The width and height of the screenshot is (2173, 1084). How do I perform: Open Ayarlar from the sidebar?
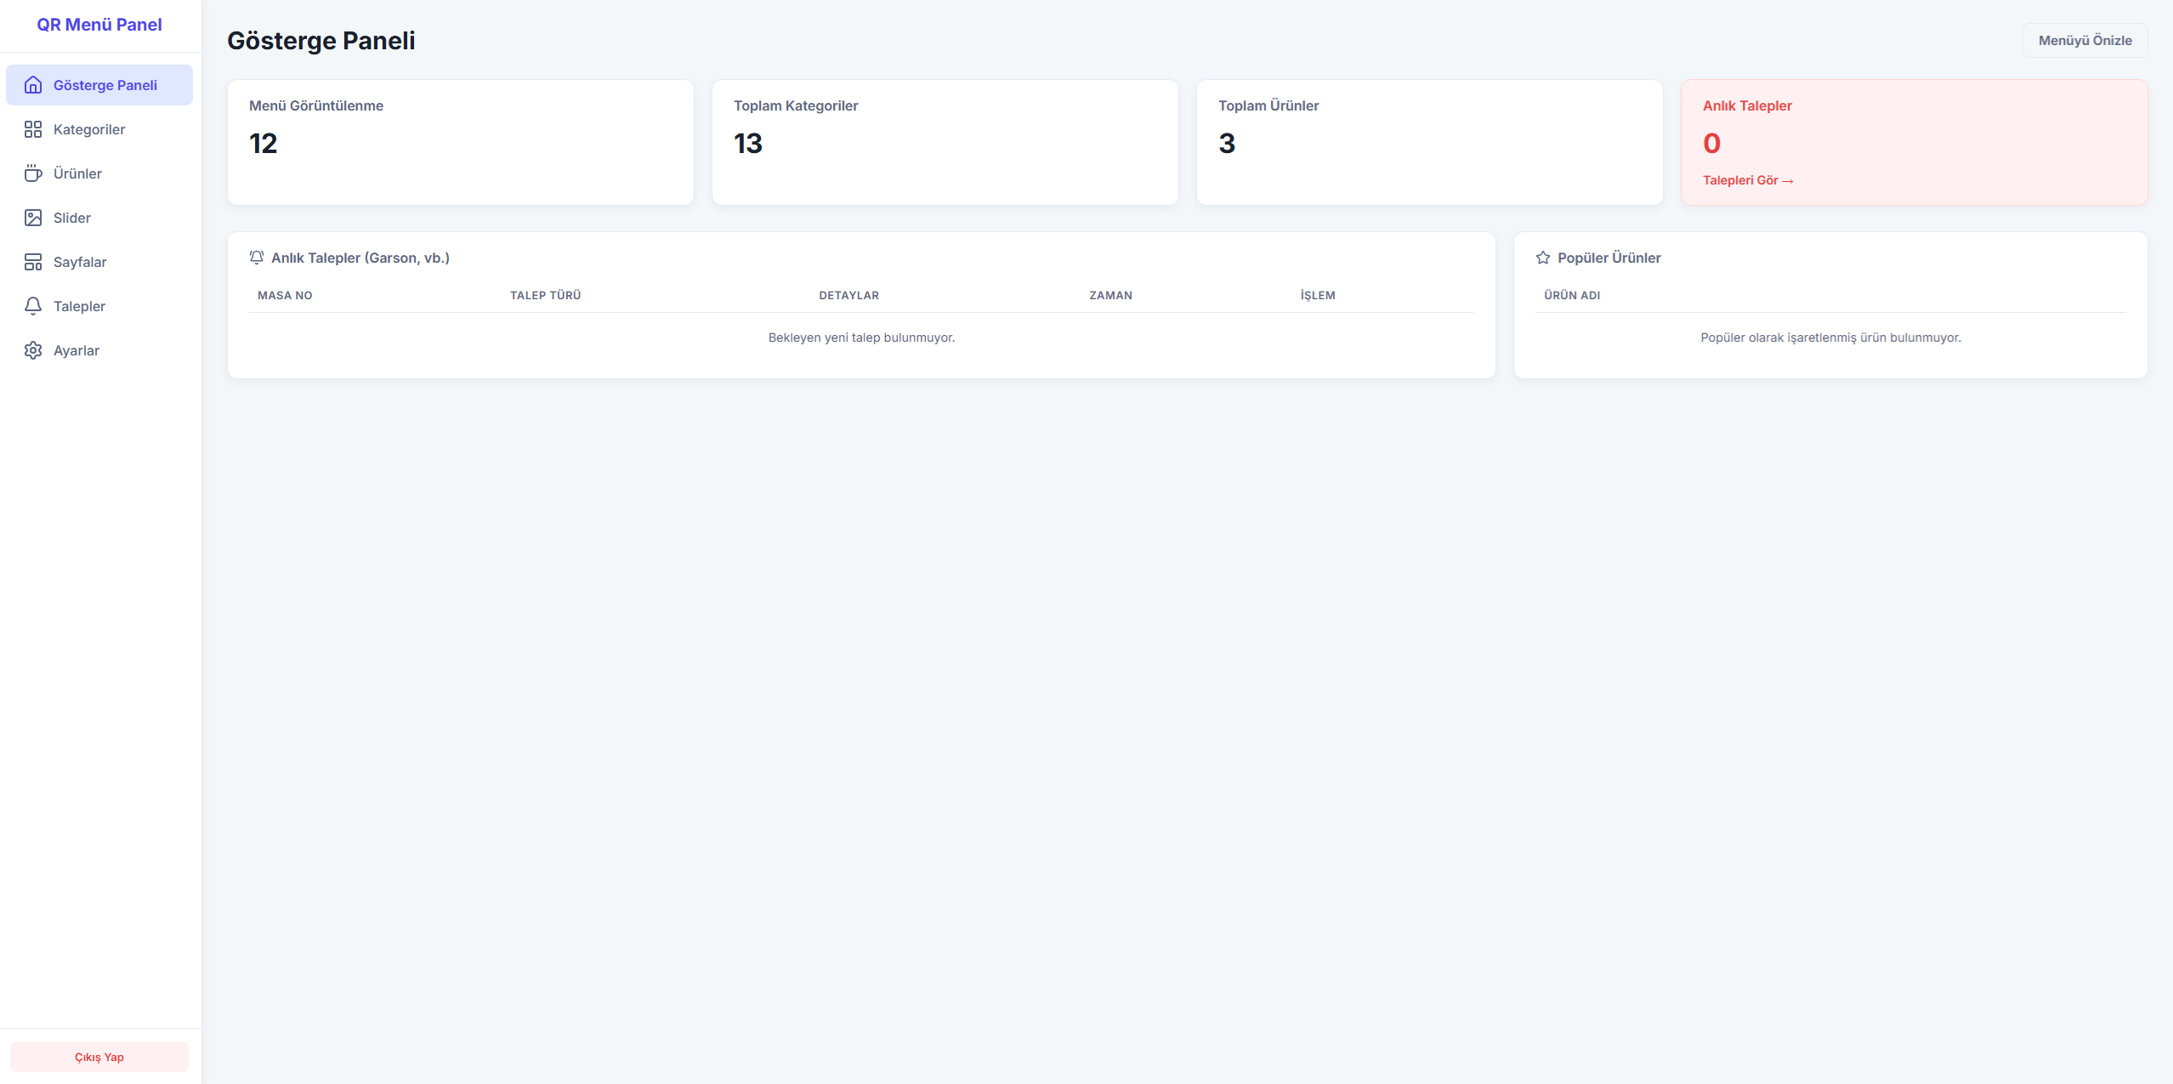point(77,350)
